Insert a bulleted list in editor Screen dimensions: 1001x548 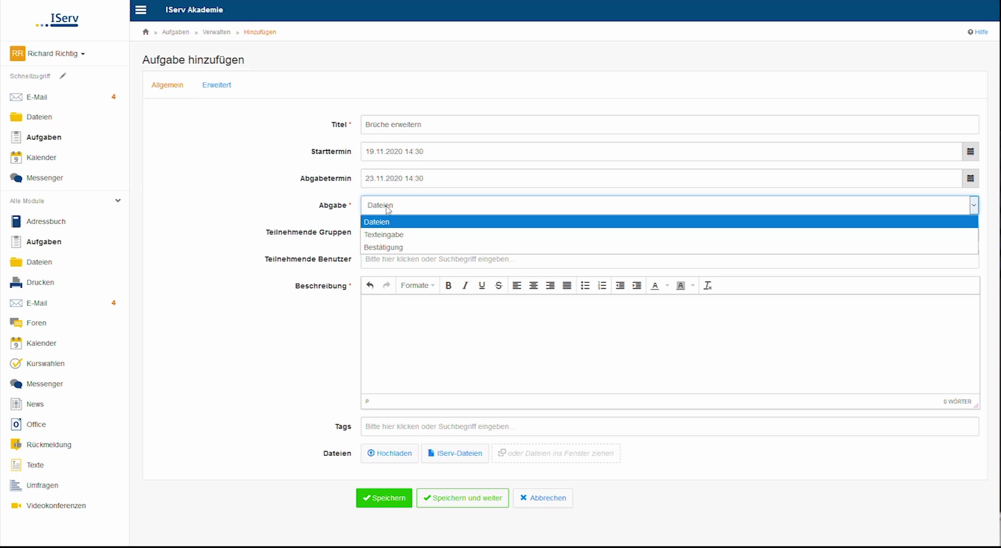(x=585, y=285)
